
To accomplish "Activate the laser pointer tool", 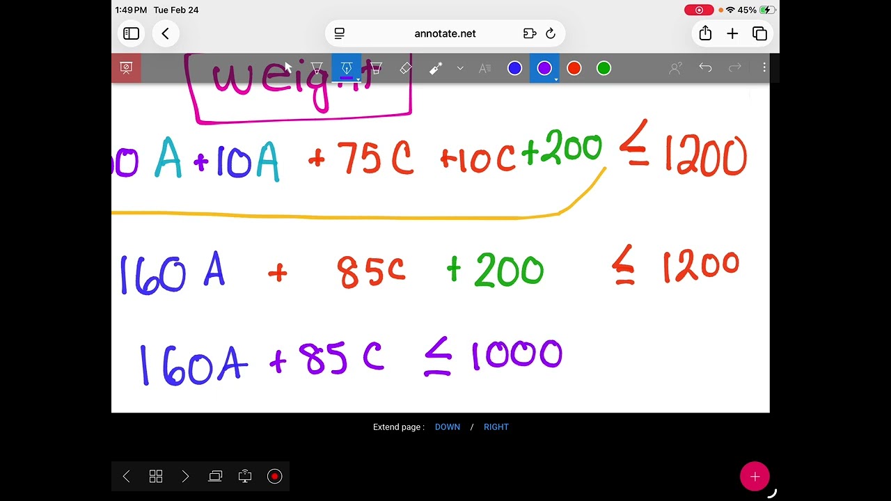I will click(436, 68).
